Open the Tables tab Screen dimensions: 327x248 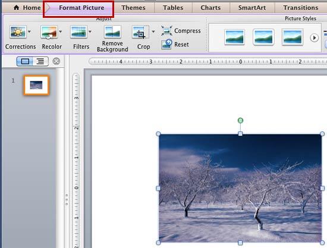[173, 8]
